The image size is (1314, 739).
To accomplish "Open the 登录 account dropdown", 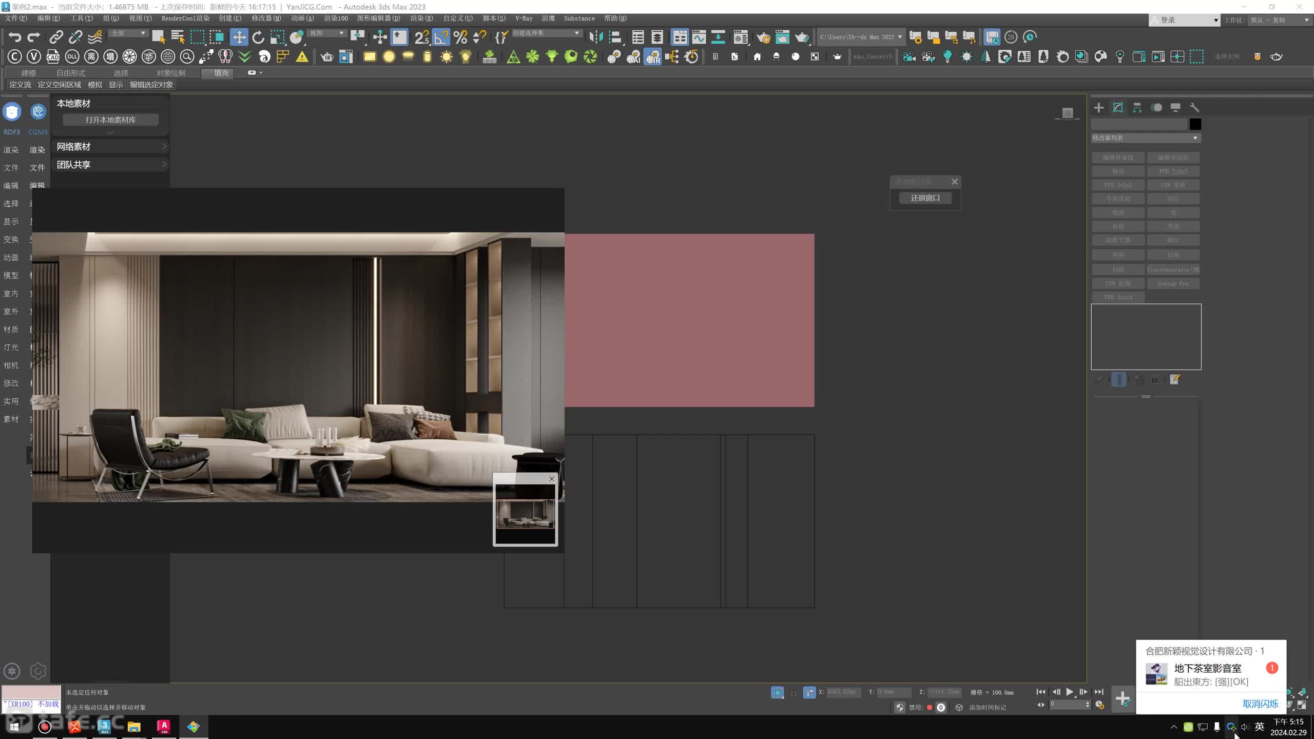I will [x=1184, y=20].
